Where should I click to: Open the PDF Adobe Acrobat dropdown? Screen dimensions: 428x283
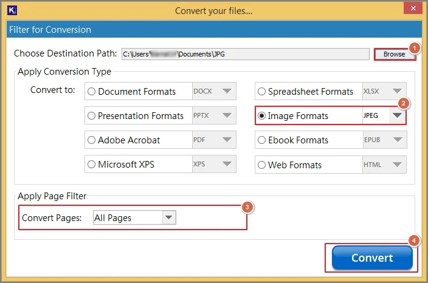click(214, 140)
